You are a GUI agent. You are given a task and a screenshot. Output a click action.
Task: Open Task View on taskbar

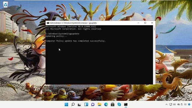79,105
